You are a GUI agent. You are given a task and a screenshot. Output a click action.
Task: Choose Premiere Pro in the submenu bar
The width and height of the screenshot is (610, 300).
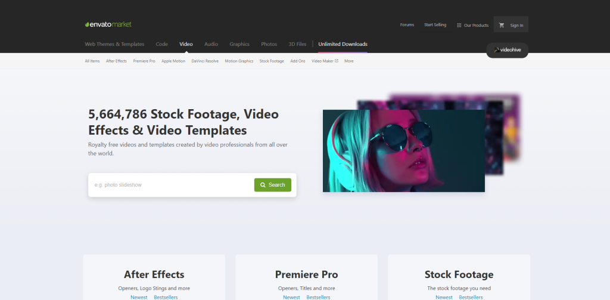pos(144,61)
